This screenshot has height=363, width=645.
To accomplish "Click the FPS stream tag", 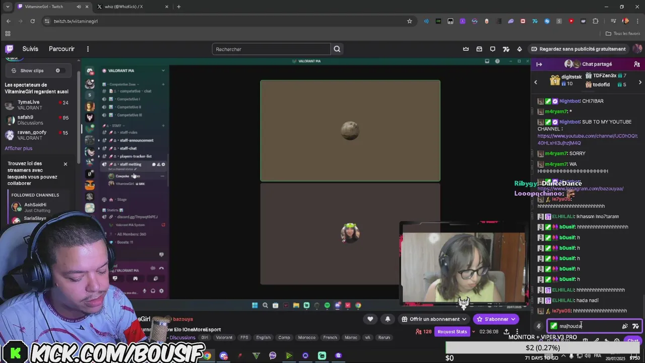I will (x=244, y=338).
